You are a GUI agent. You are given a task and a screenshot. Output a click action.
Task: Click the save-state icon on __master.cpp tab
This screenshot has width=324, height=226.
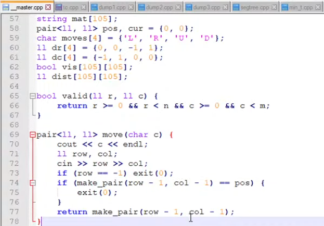coord(5,7)
